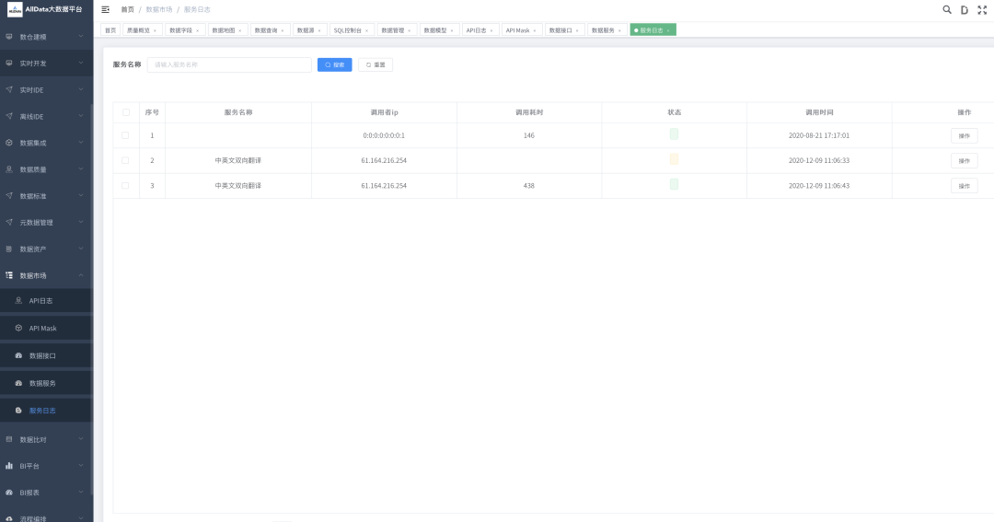
Task: Check the select-all checkbox in table header
Action: tap(126, 112)
